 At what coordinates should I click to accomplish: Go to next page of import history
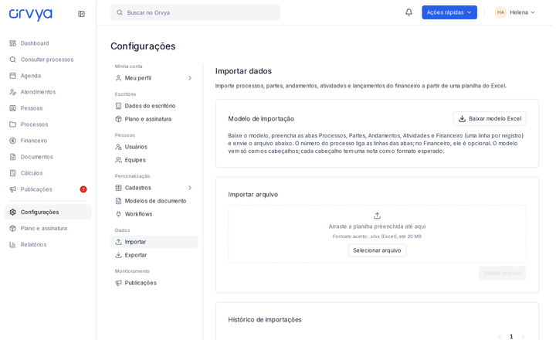click(523, 336)
